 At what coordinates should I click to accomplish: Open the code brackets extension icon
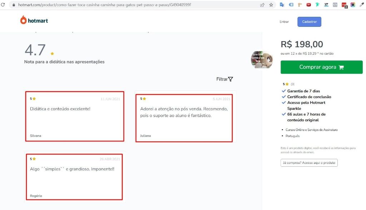(x=335, y=5)
